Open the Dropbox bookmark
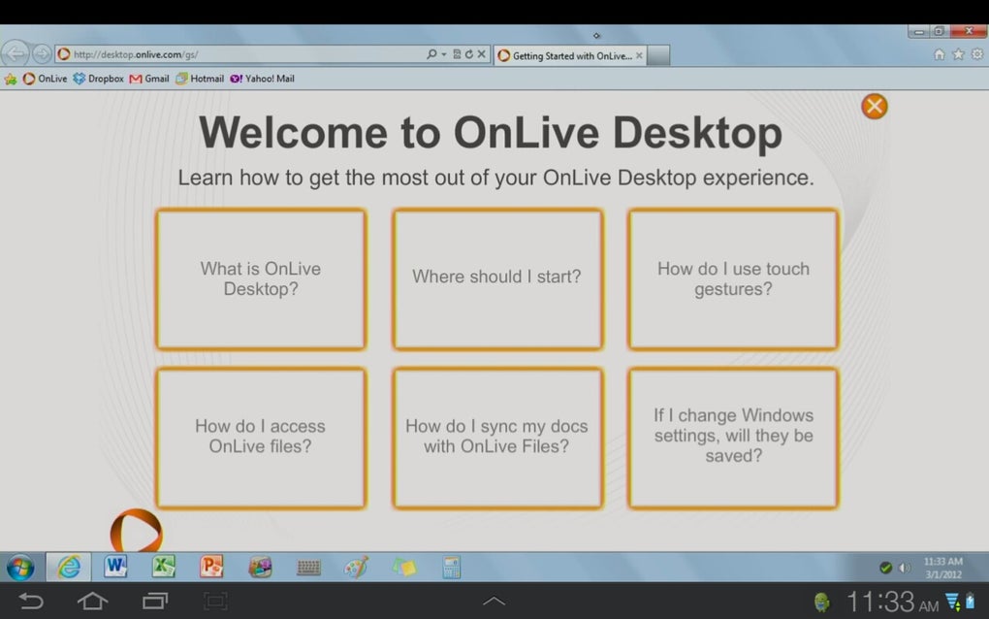This screenshot has height=619, width=989. [98, 79]
